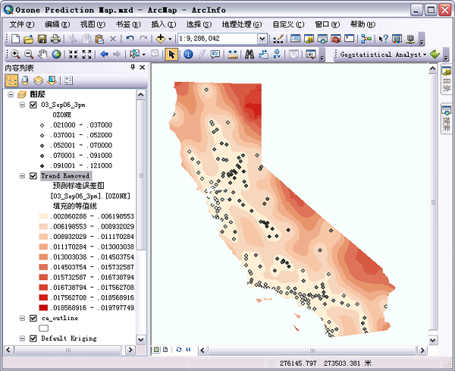Screen dimensions: 455x371
Task: Click the Add Data button
Action: pos(161,38)
